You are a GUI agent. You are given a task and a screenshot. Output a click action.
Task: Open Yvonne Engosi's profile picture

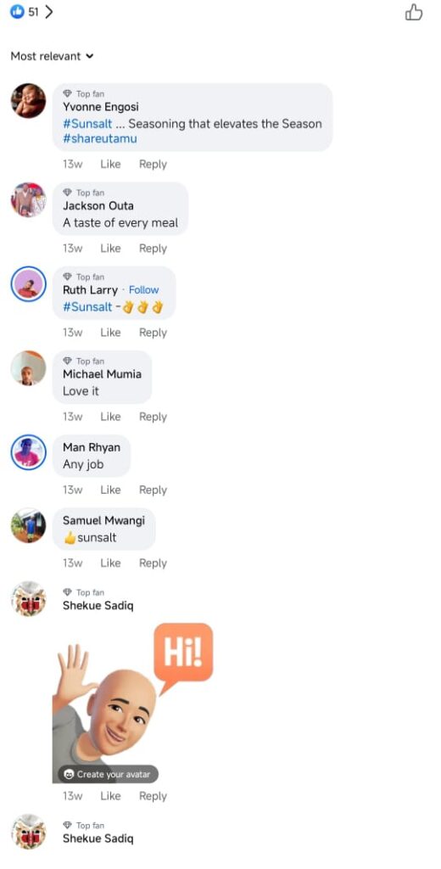28,101
